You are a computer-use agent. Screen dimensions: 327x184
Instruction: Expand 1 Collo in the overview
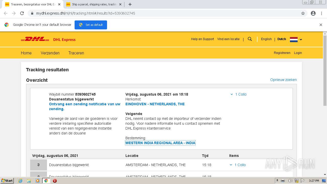click(x=238, y=94)
